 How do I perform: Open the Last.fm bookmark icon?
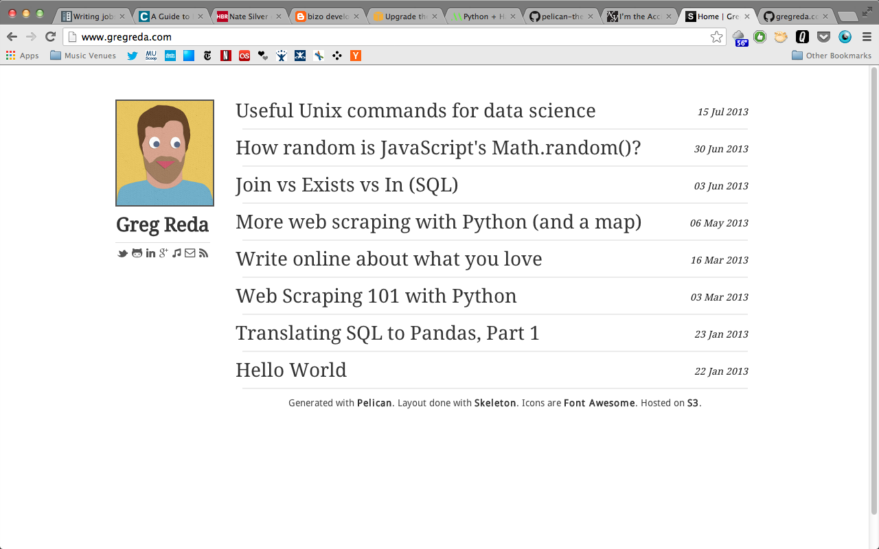coord(244,56)
